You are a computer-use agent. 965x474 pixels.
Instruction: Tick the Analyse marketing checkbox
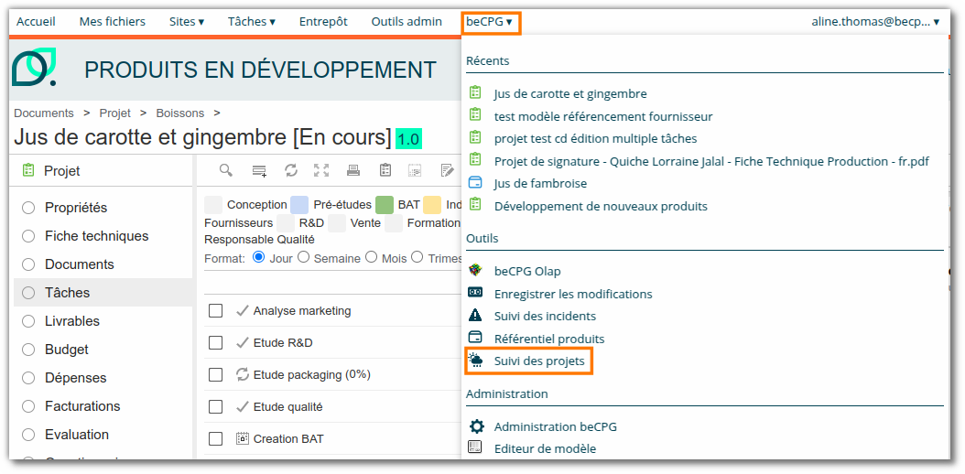(215, 311)
